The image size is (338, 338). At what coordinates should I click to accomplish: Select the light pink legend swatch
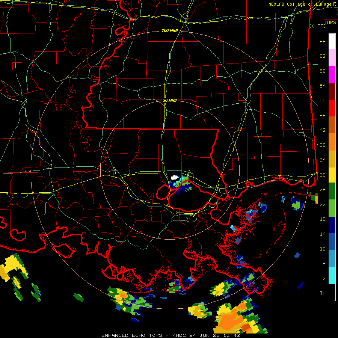(x=332, y=58)
